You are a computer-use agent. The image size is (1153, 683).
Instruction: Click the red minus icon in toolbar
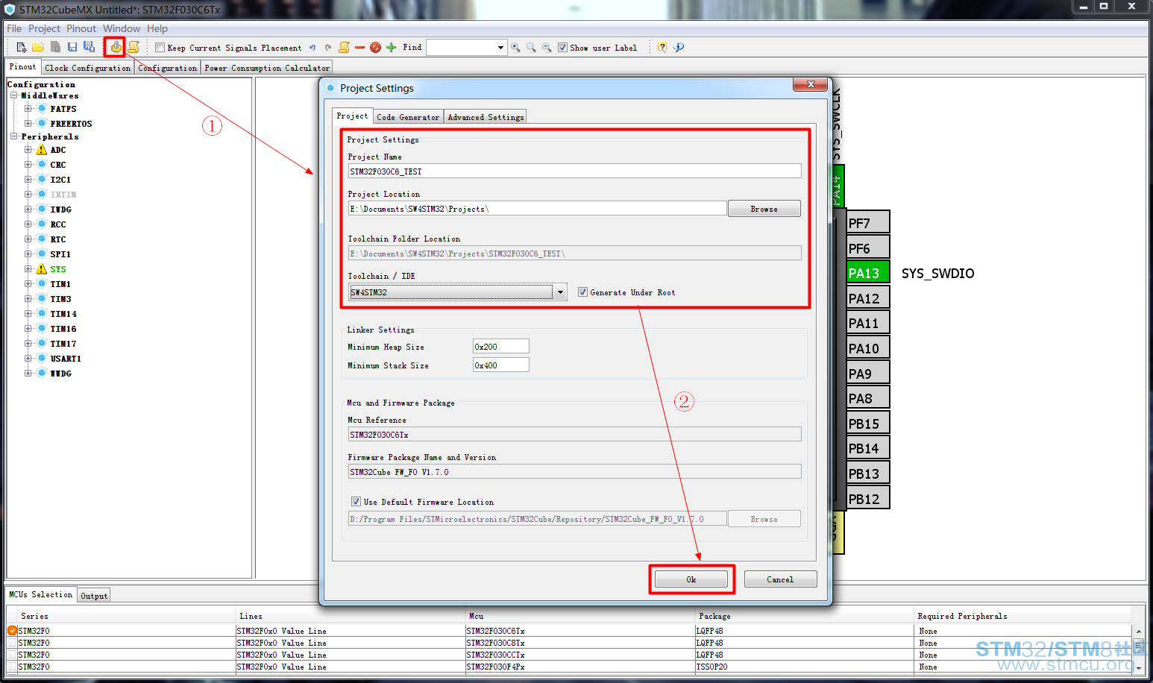point(360,47)
